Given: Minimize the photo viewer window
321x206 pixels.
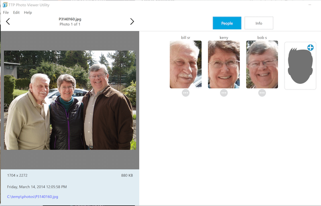Looking at the screenshot, I should tap(310, 5).
